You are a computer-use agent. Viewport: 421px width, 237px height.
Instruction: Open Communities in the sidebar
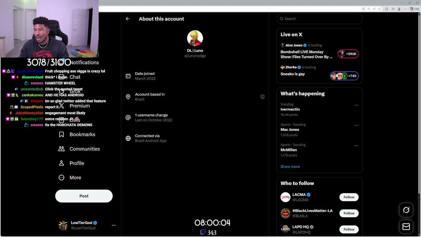pyautogui.click(x=79, y=149)
